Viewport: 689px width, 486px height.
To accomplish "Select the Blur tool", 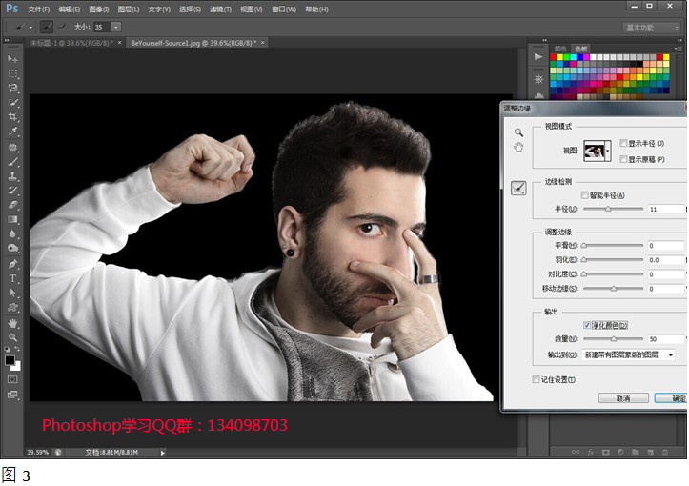I will (x=12, y=233).
